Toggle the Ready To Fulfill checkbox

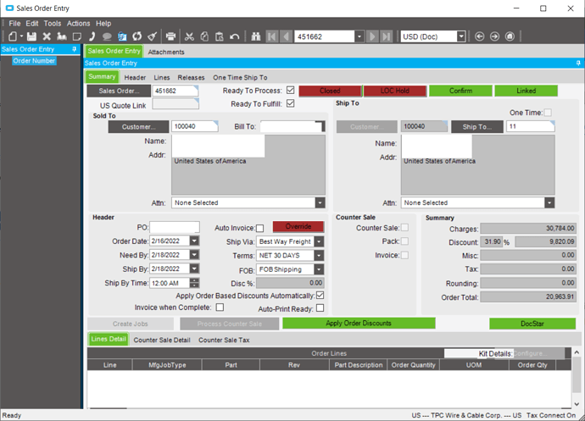coord(290,103)
